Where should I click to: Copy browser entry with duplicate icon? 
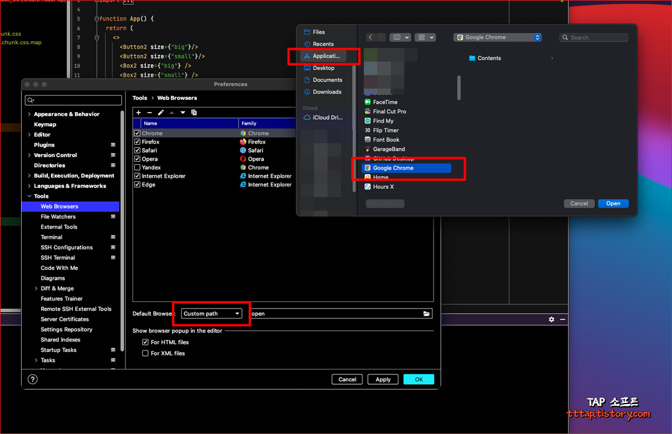tap(194, 113)
